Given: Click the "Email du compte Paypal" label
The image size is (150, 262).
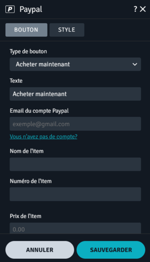Looking at the screenshot, I should (39, 111).
